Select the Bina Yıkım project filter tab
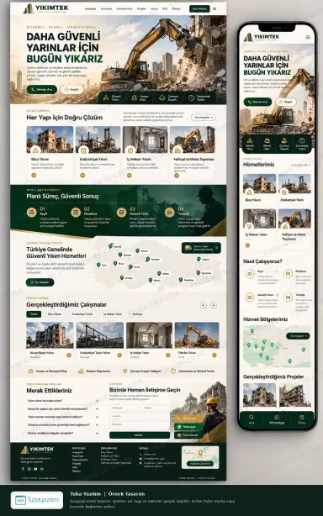This screenshot has width=323, height=516. tap(55, 314)
